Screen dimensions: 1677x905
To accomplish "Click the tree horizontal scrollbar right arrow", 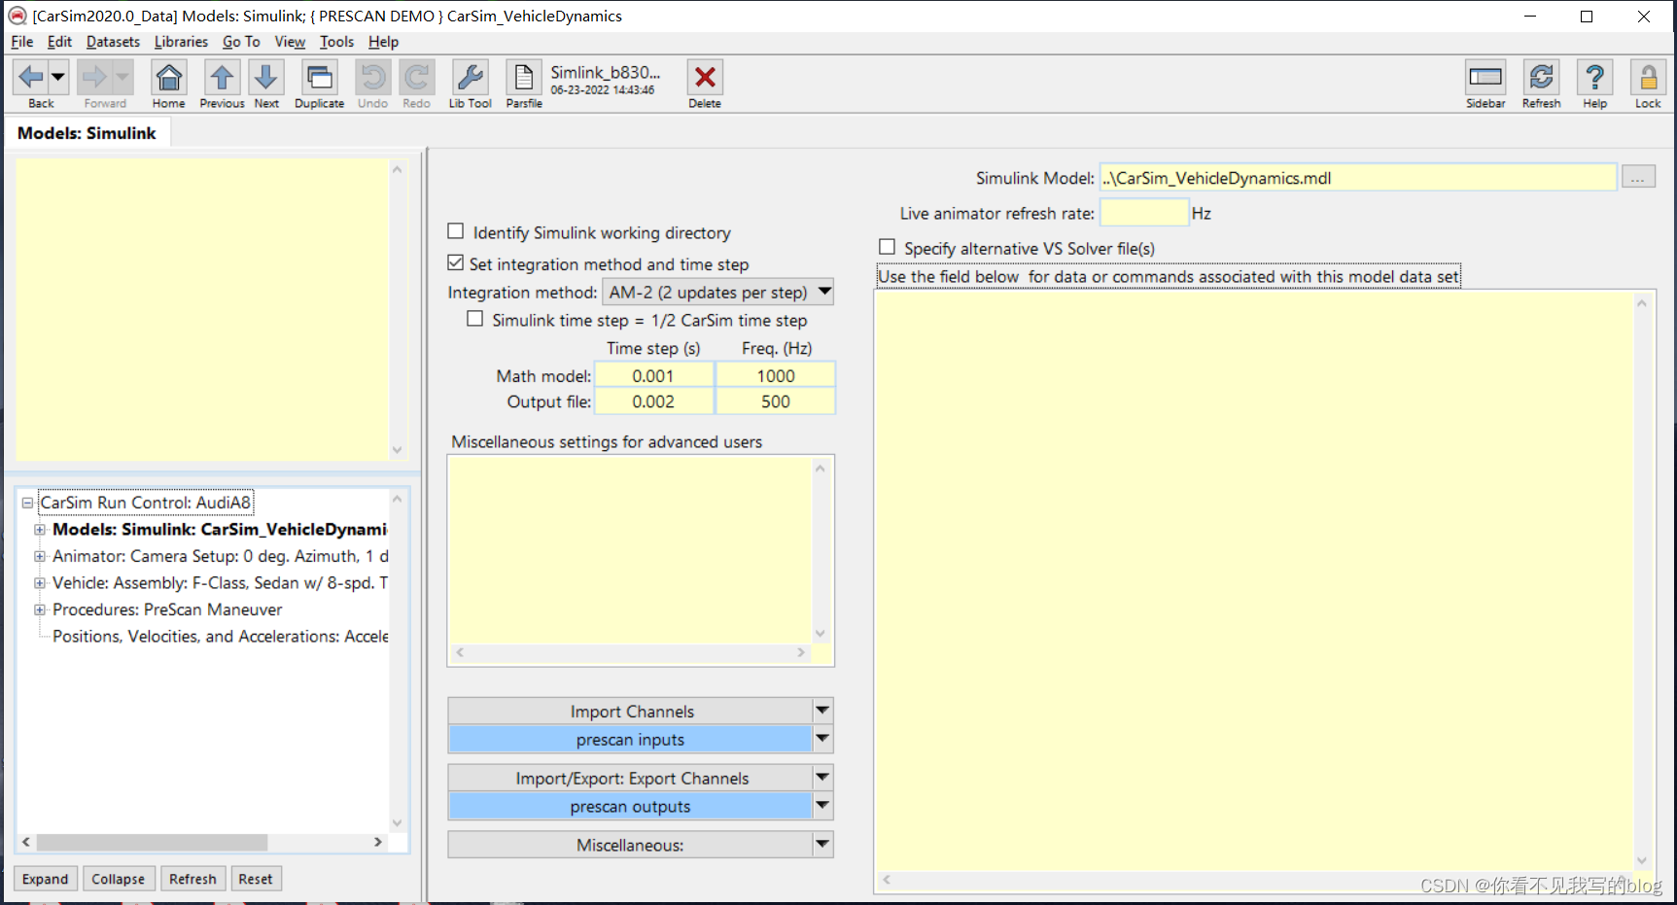I will [378, 842].
